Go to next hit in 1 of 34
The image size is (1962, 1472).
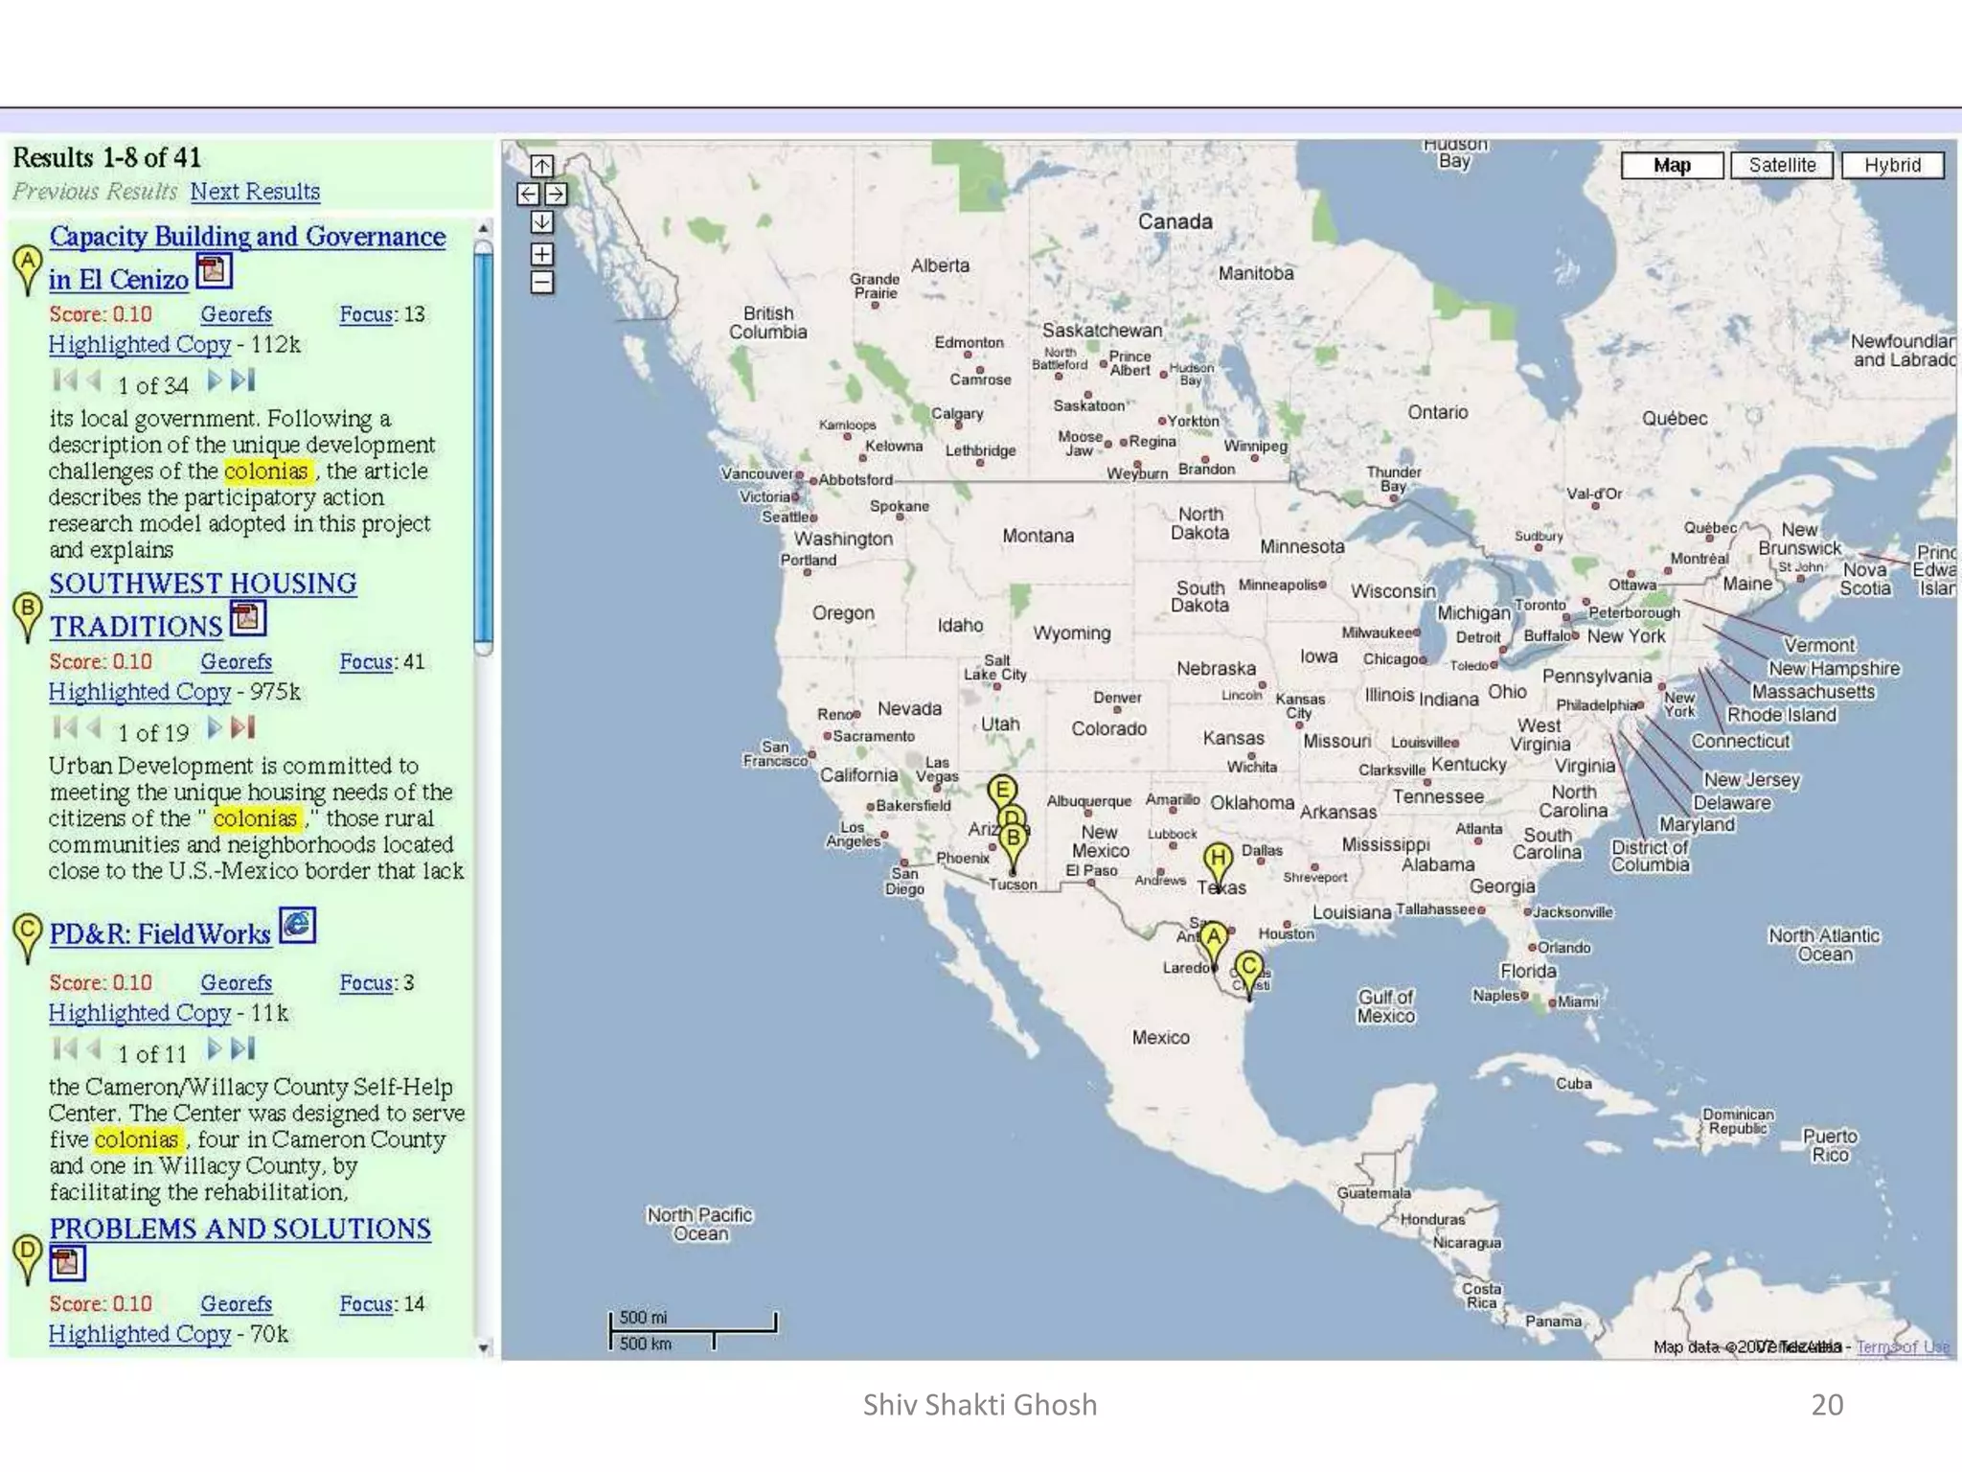click(x=215, y=380)
